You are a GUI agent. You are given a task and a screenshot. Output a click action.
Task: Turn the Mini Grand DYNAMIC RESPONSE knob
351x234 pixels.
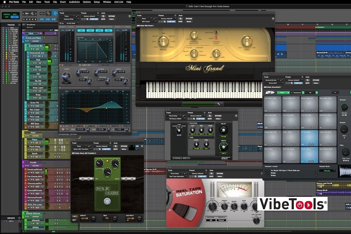click(194, 35)
